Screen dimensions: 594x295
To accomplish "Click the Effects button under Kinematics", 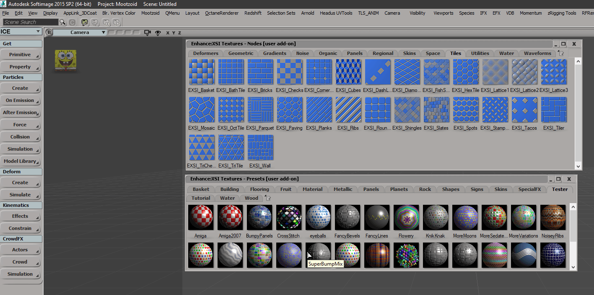I will 21,216.
